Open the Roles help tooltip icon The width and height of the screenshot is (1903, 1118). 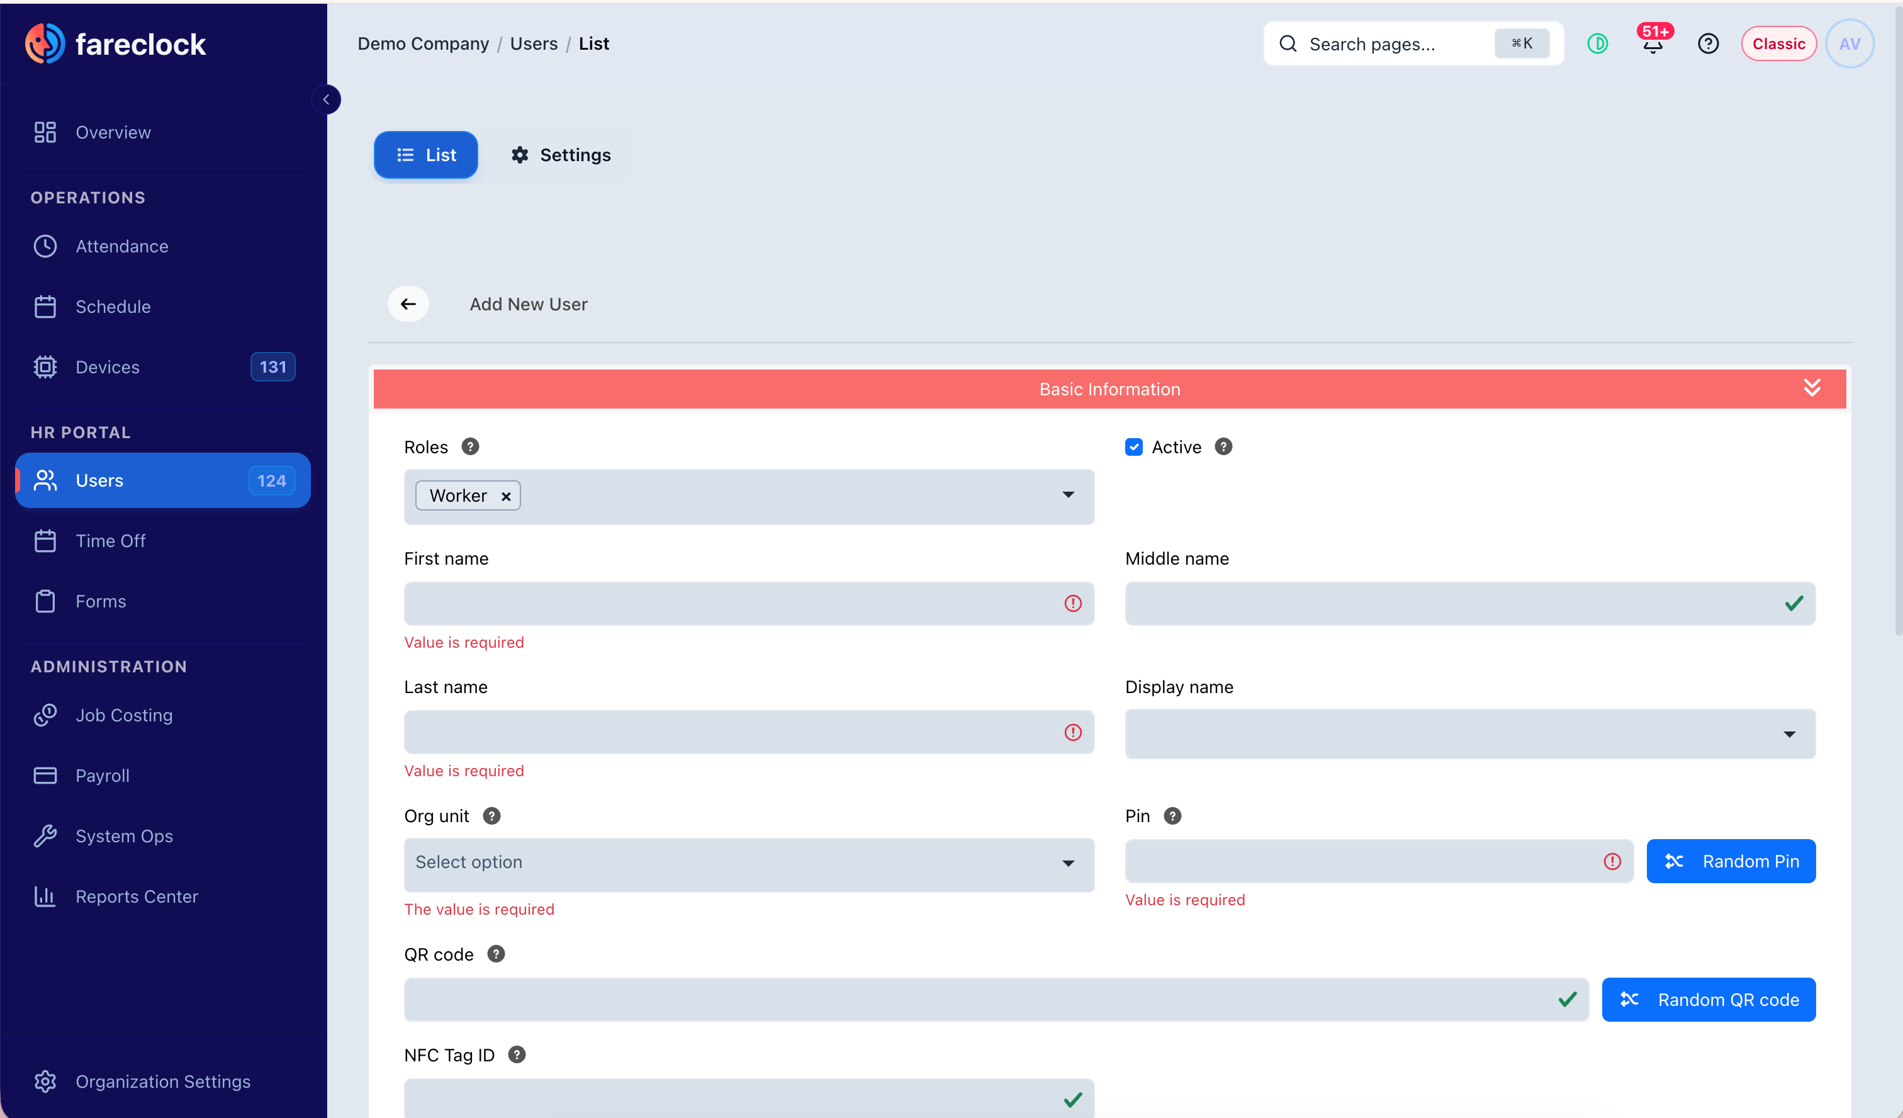tap(469, 446)
